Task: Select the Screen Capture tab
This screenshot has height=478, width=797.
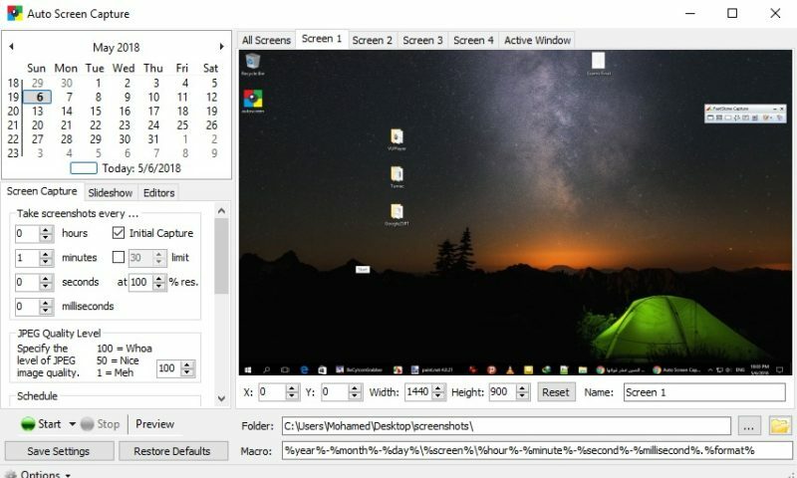Action: coord(42,191)
